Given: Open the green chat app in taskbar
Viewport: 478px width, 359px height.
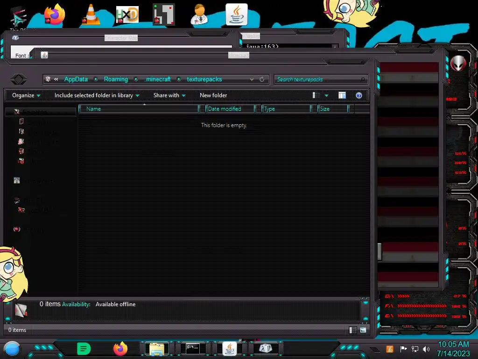Looking at the screenshot, I should click(84, 349).
